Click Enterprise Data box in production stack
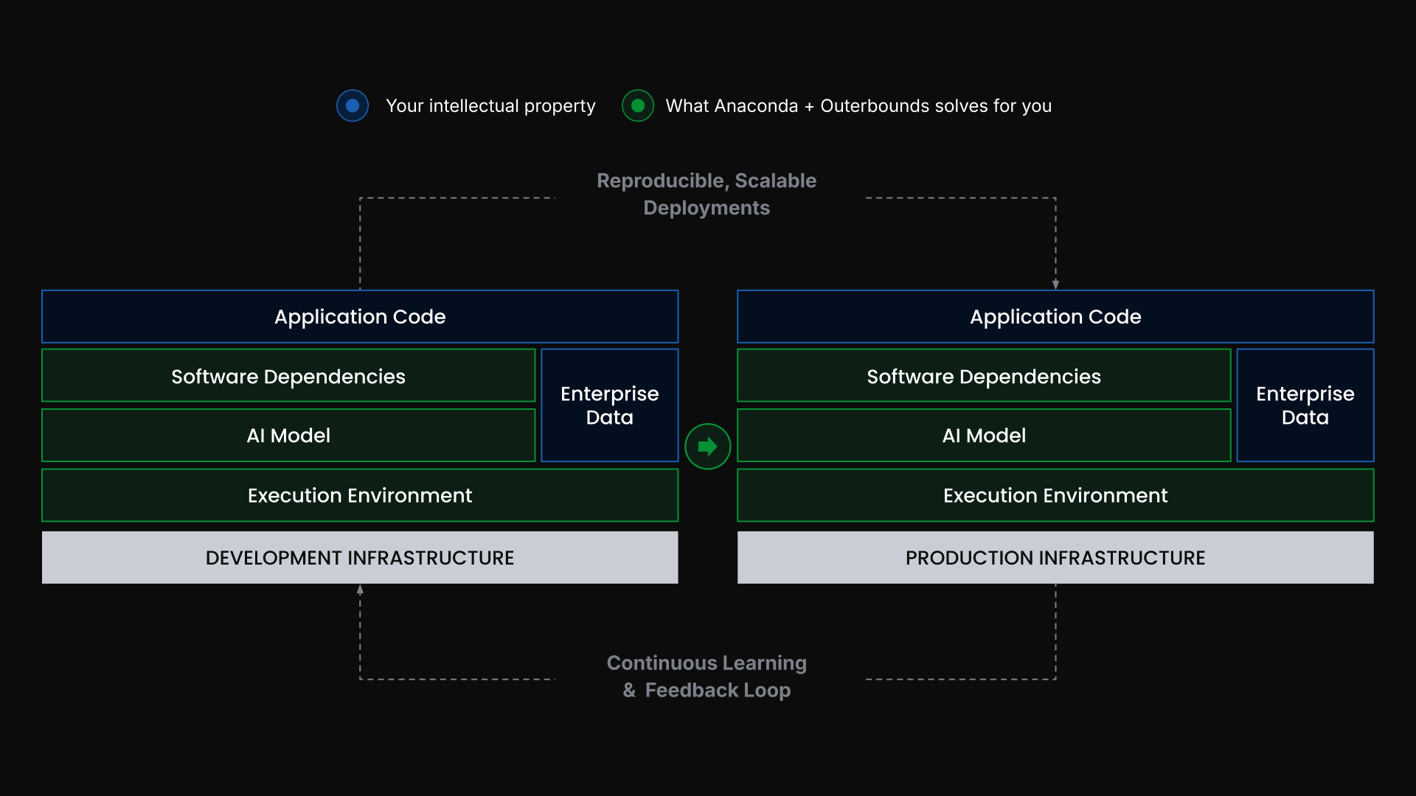The width and height of the screenshot is (1416, 796). click(x=1305, y=405)
